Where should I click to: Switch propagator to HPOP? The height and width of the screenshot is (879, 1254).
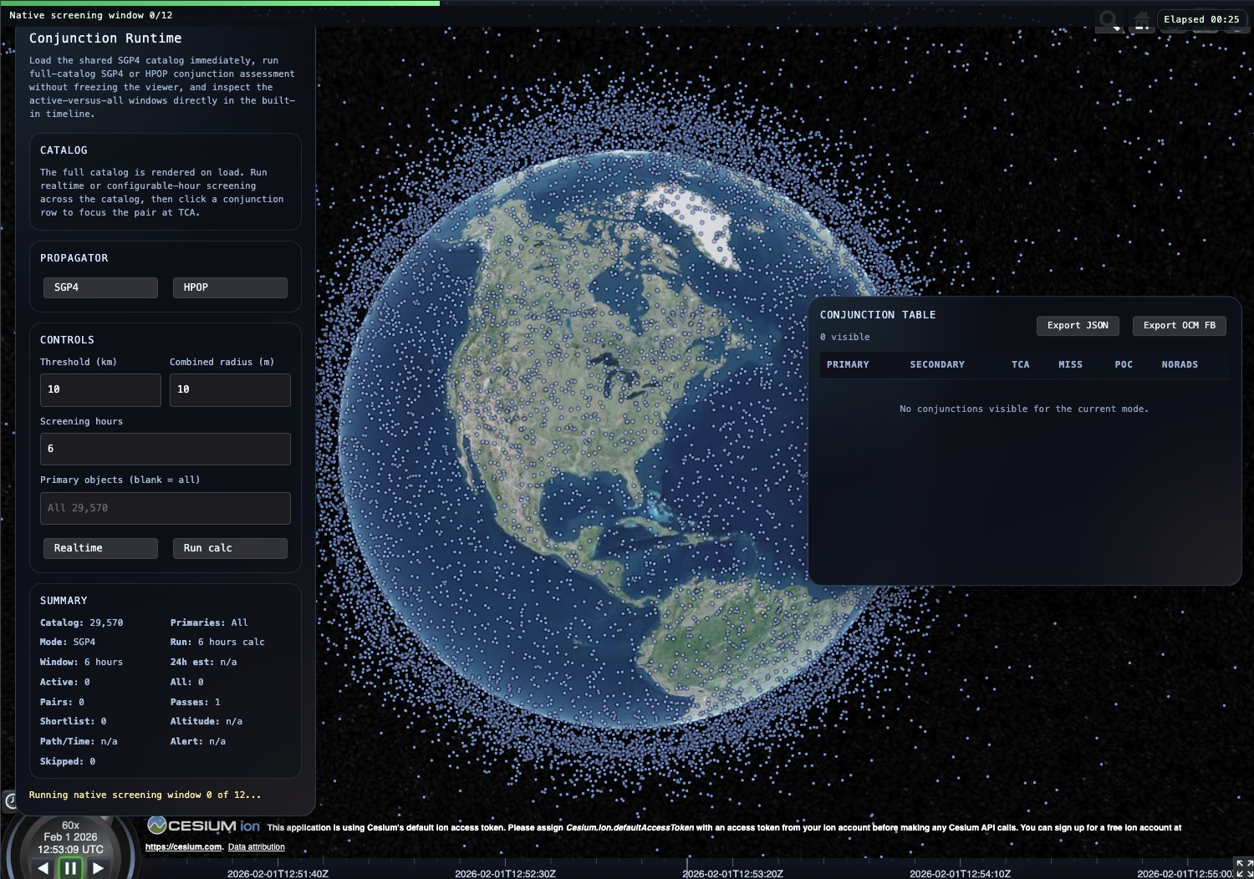[x=230, y=287]
